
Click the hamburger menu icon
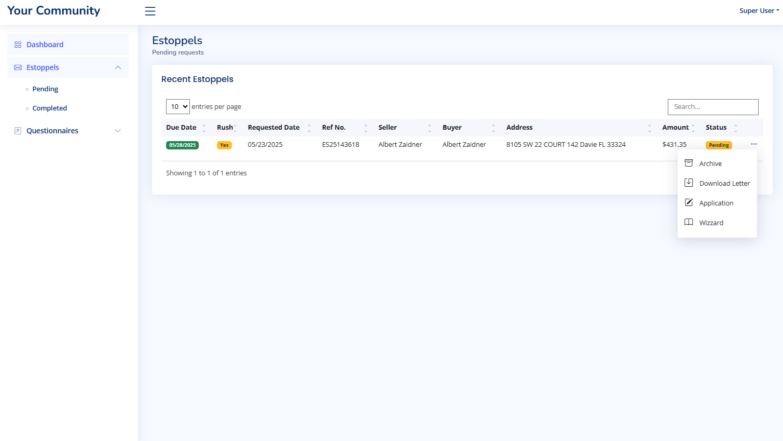[x=150, y=11]
